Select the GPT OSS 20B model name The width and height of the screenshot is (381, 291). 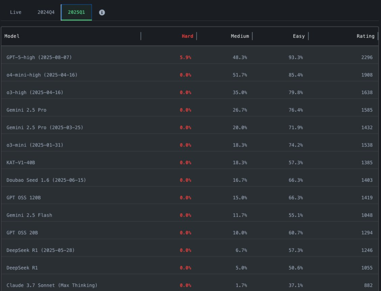point(22,233)
